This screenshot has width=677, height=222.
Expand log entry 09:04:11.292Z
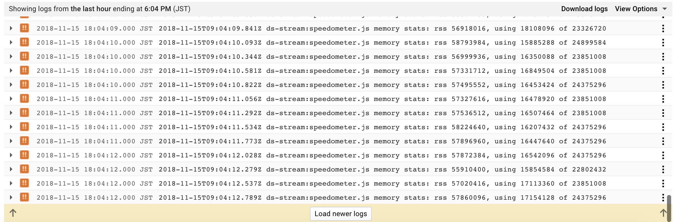[11, 113]
